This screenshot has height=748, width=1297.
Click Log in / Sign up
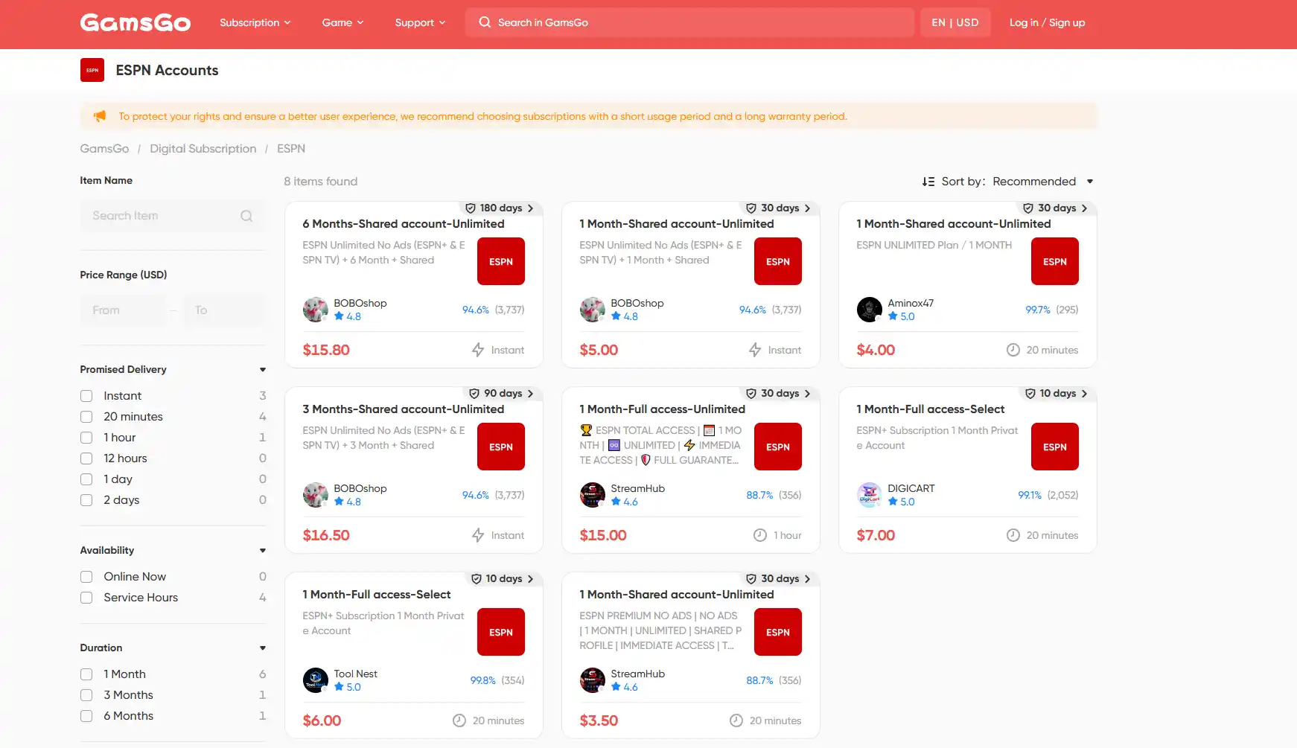(x=1047, y=22)
